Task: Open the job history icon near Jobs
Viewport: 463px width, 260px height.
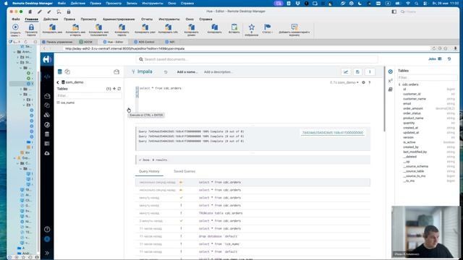Action: point(449,59)
